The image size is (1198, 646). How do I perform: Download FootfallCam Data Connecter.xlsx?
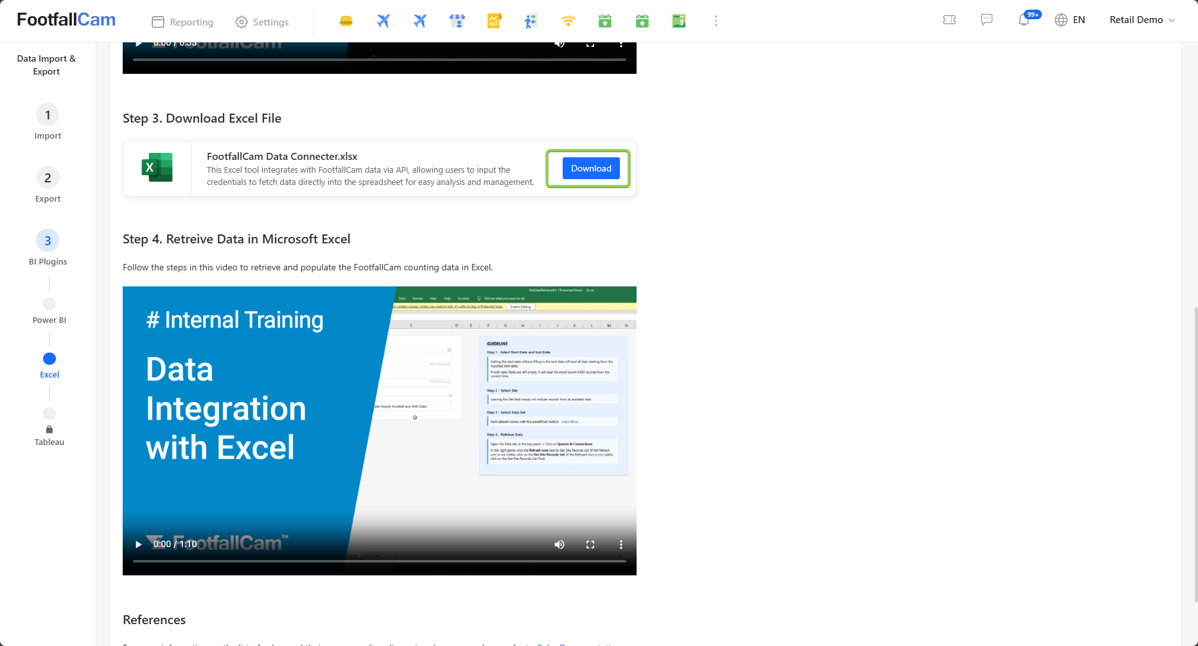591,168
